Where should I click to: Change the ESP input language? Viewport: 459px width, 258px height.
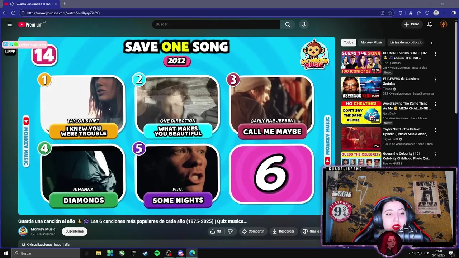(x=427, y=253)
